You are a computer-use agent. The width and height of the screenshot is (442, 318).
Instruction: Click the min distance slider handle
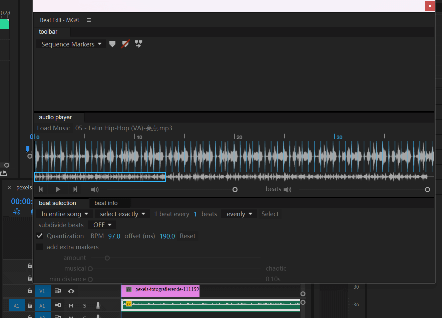[x=90, y=279]
